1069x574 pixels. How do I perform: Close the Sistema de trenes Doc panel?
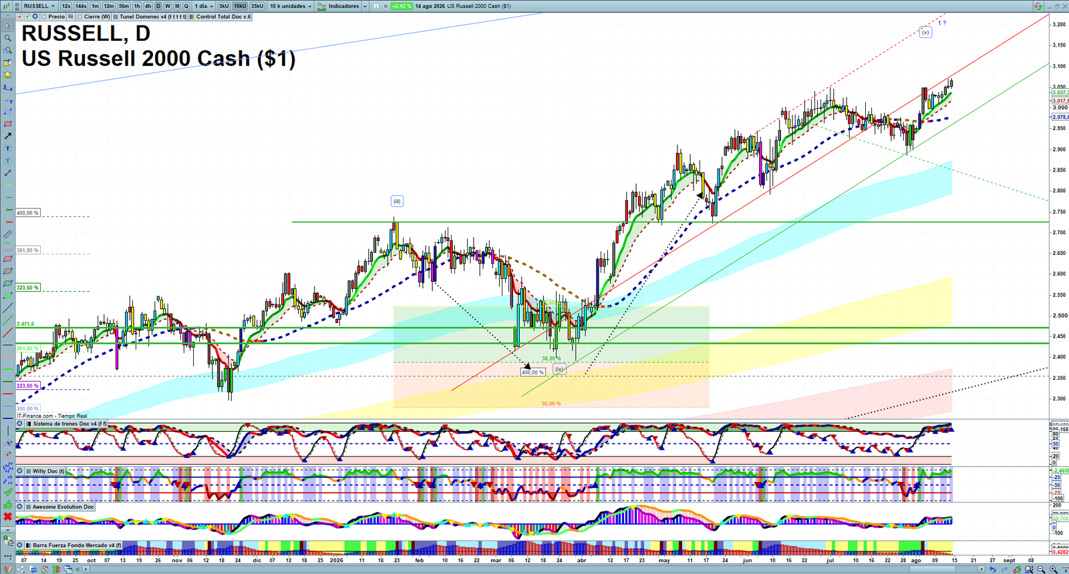(20, 424)
